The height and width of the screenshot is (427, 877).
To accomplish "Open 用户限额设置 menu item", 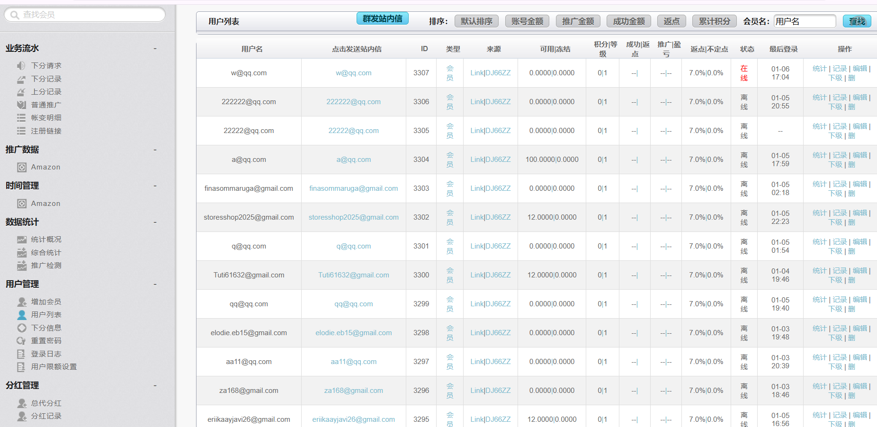I will coord(54,367).
